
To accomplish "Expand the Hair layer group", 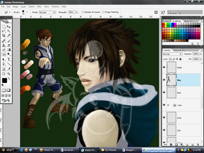I will click(169, 105).
